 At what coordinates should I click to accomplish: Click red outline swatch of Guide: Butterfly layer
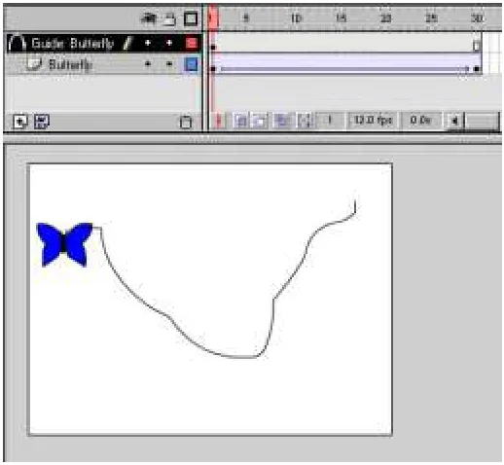pyautogui.click(x=192, y=43)
